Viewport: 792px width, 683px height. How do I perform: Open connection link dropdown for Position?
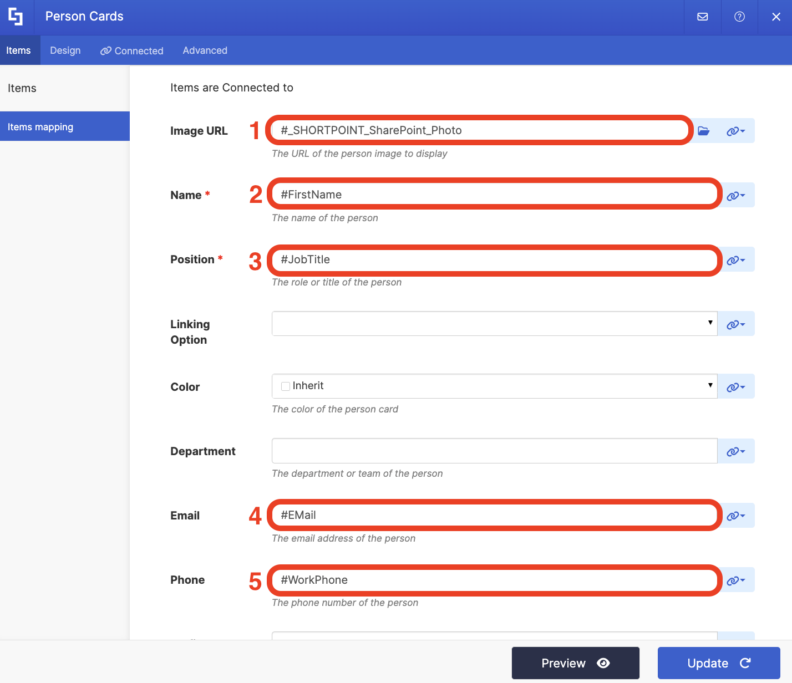click(x=736, y=259)
